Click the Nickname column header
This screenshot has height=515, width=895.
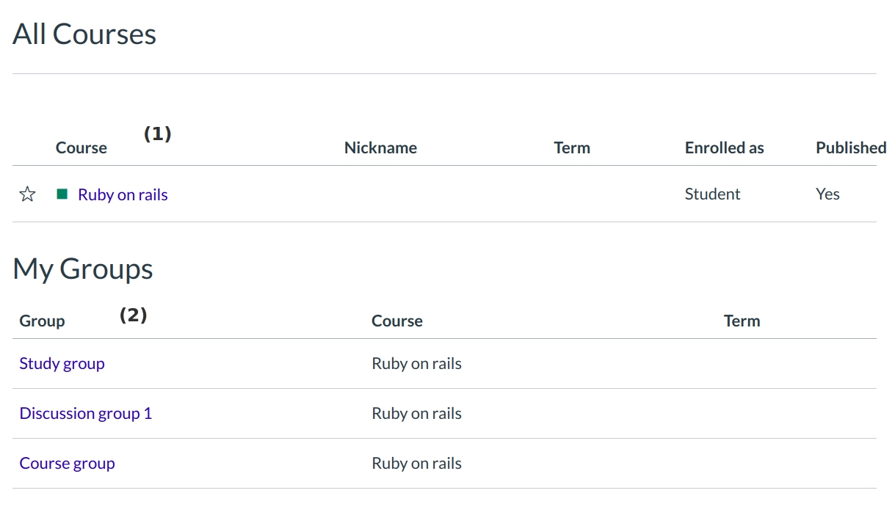click(x=380, y=147)
